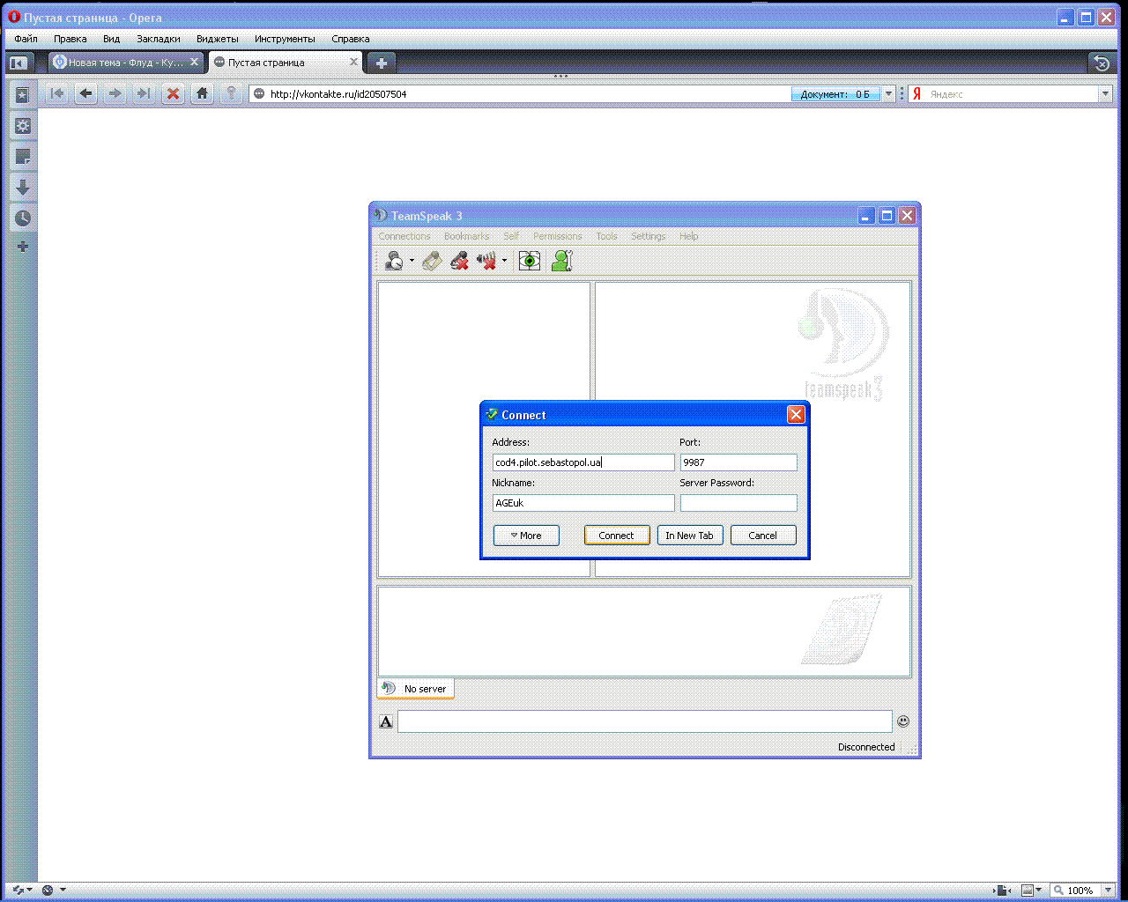Open the Инструменты menu in Opera

click(285, 39)
